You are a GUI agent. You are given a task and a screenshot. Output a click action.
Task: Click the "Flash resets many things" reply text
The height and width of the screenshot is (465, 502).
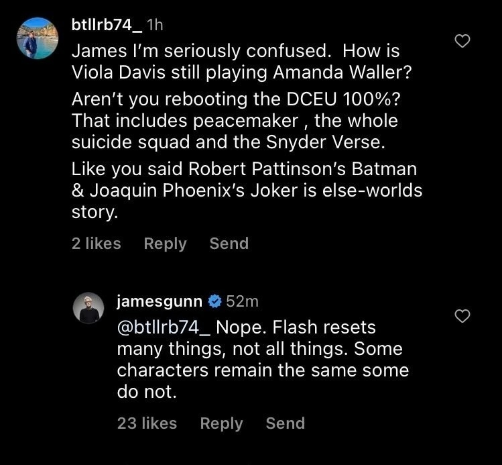[x=263, y=360]
